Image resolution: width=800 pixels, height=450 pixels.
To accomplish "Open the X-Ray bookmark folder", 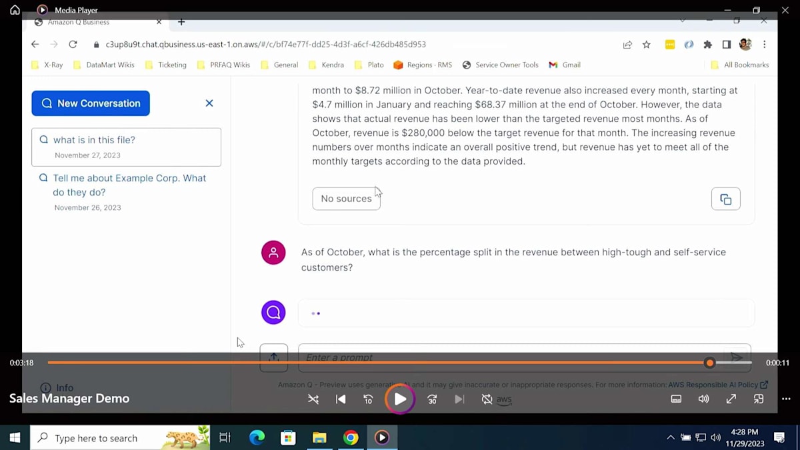I will 47,65.
